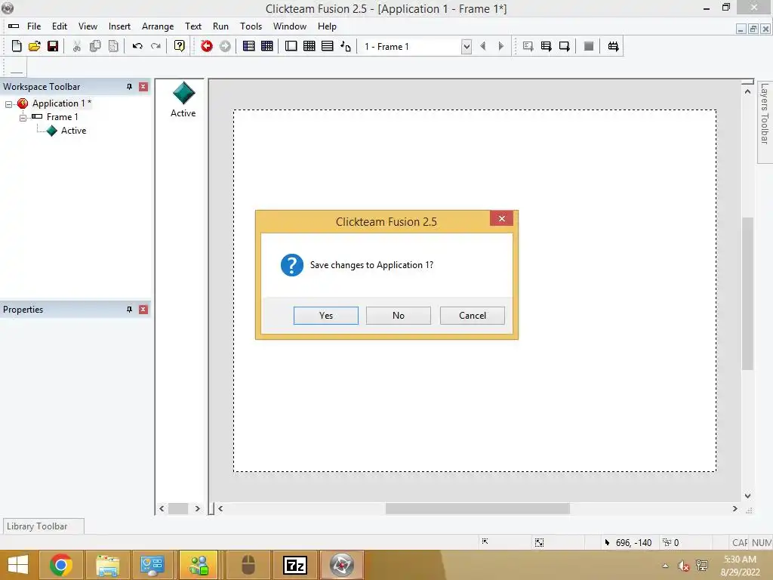Click the Help question mark toolbar icon
The height and width of the screenshot is (580, 773).
click(180, 46)
